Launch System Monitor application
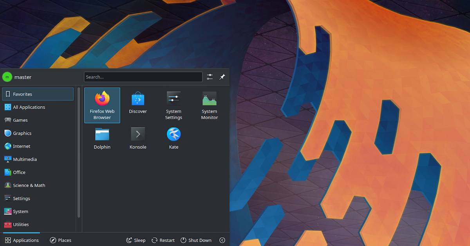470x246 pixels. pos(209,105)
